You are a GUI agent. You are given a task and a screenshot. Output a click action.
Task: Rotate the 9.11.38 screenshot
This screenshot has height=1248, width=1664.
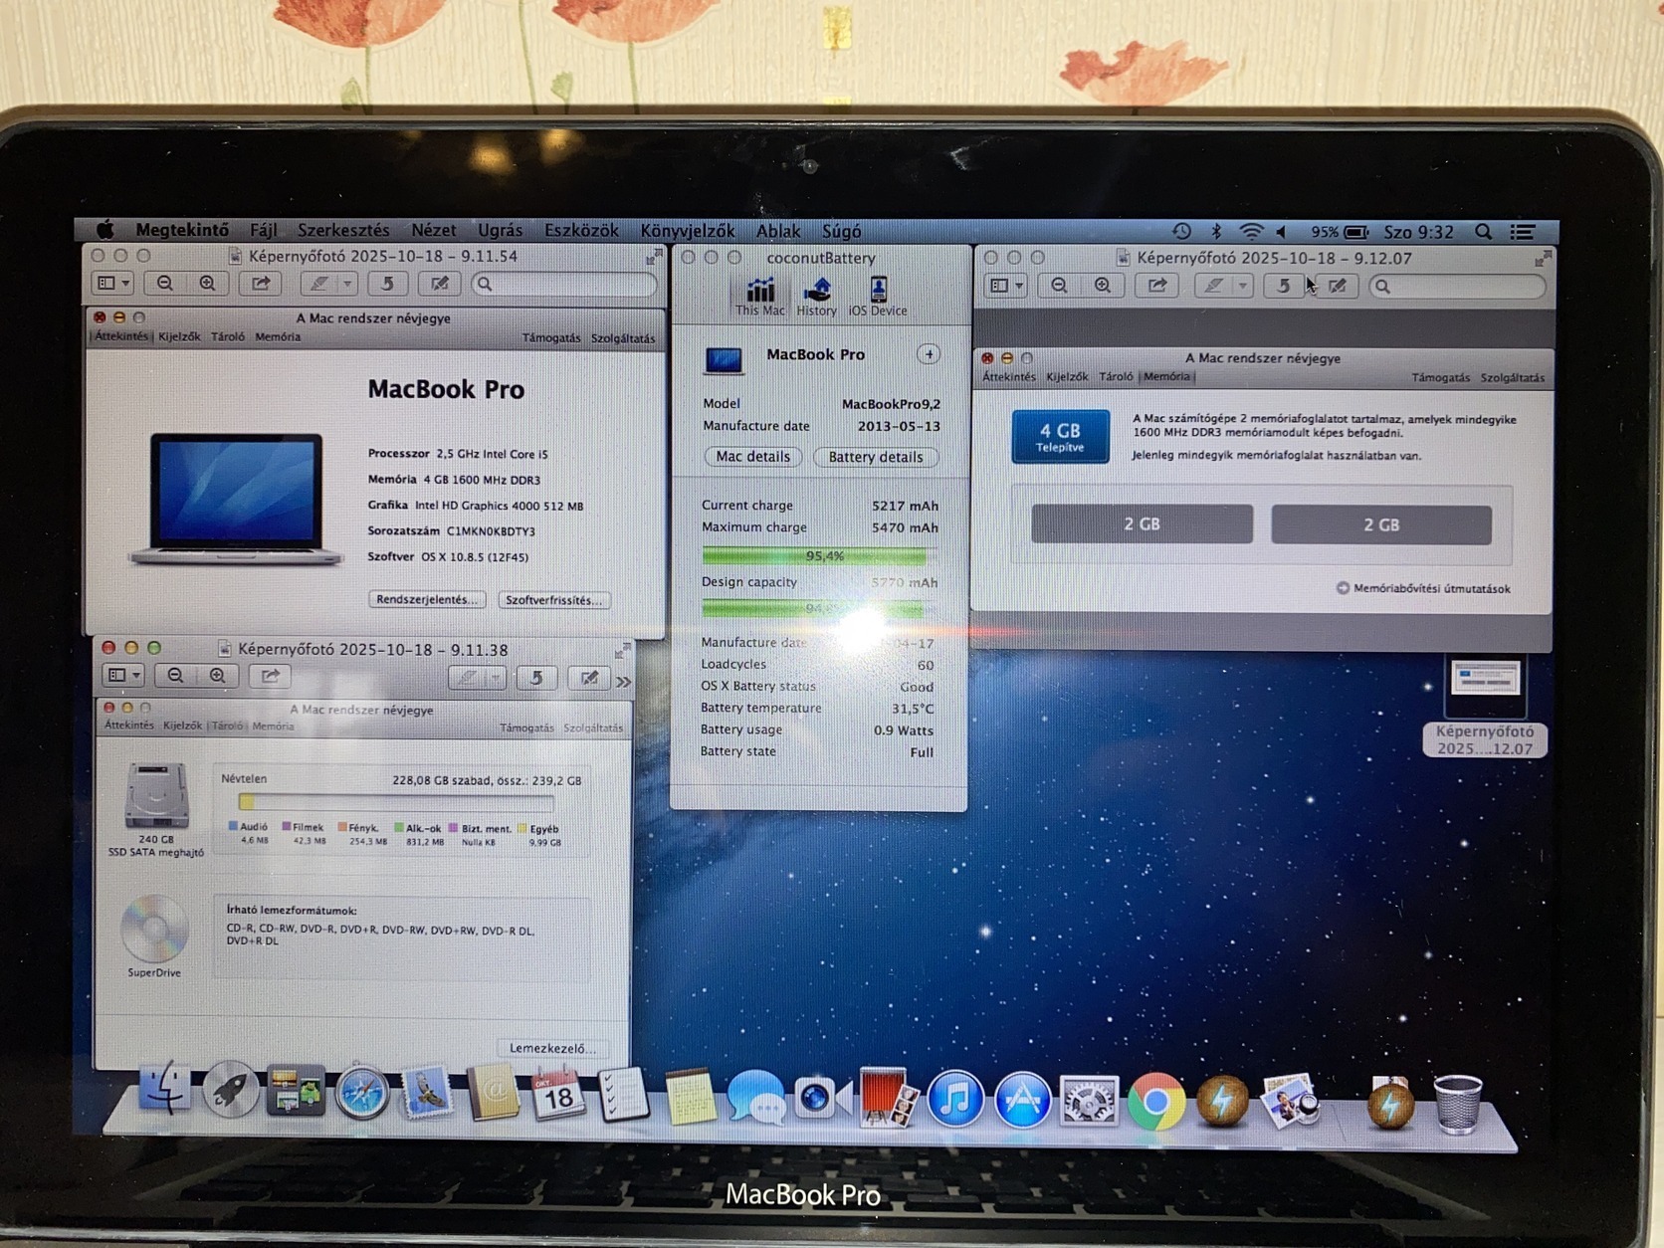[x=536, y=678]
